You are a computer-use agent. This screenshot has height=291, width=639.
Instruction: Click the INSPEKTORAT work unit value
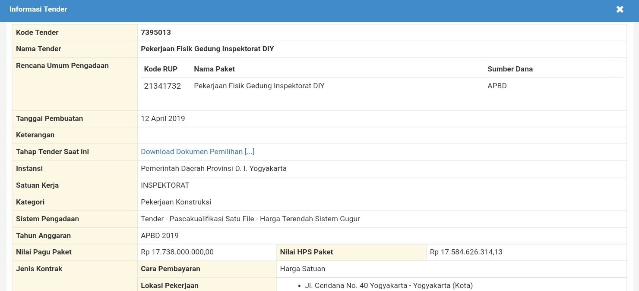click(165, 185)
